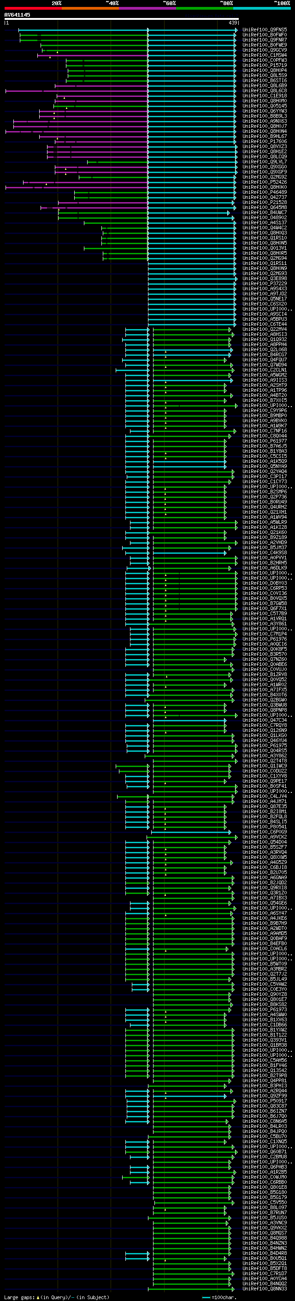Select UniRef100_B7RUN7 label
Image resolution: width=295 pixels, height=1301 pixels.
pyautogui.click(x=264, y=1212)
